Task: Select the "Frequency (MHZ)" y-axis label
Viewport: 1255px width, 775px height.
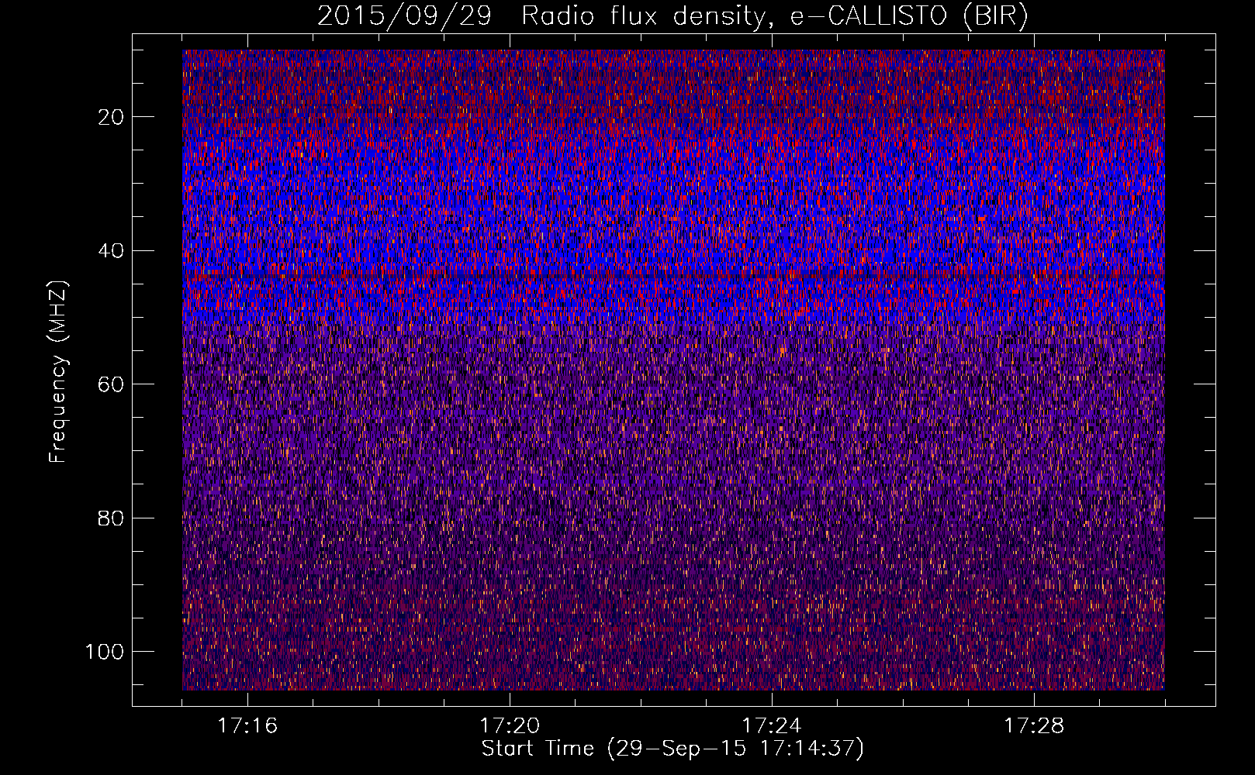Action: point(58,371)
